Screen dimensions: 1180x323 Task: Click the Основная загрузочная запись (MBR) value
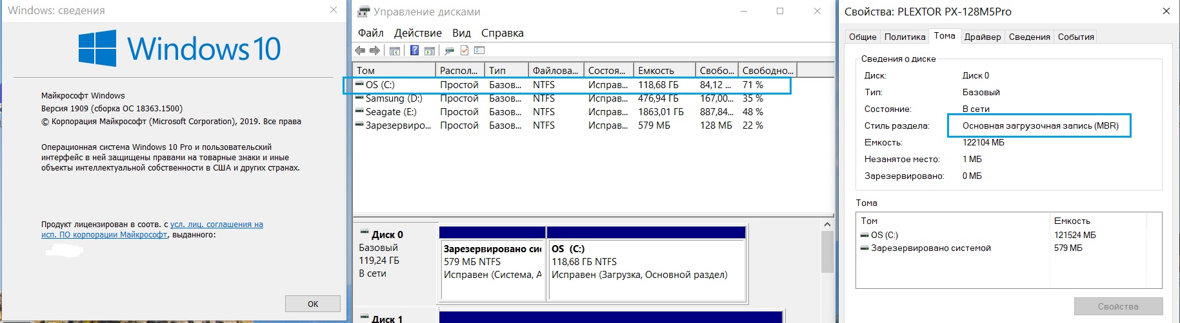click(x=1041, y=125)
